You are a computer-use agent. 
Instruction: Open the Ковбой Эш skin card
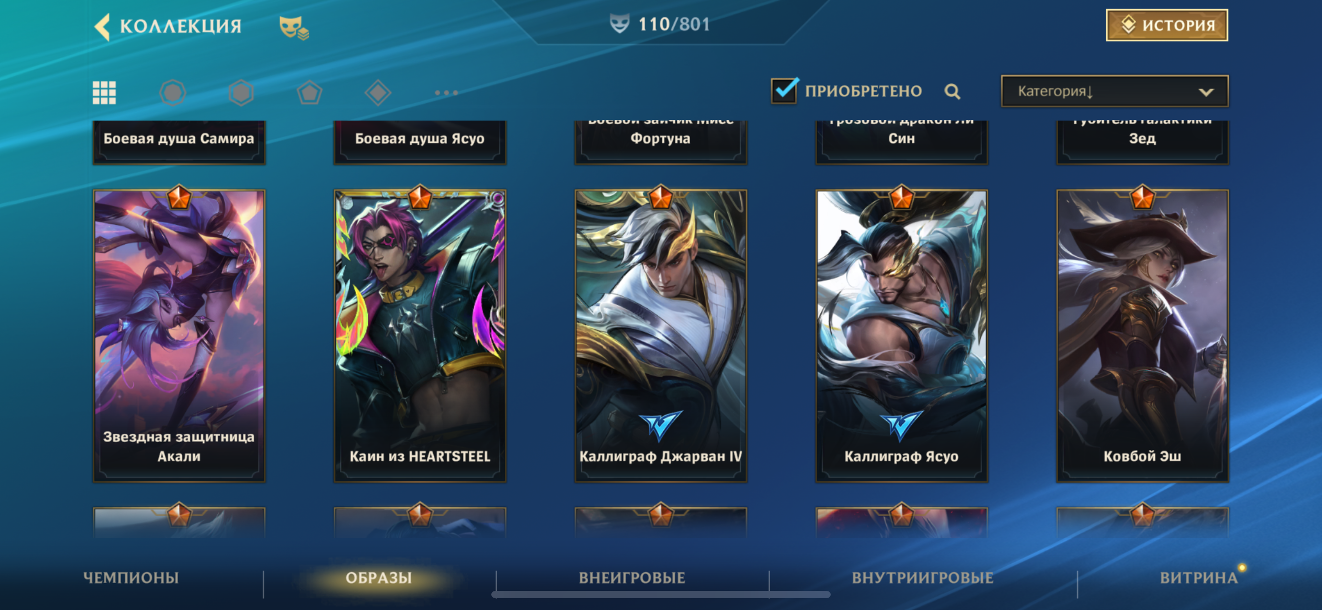(1142, 336)
